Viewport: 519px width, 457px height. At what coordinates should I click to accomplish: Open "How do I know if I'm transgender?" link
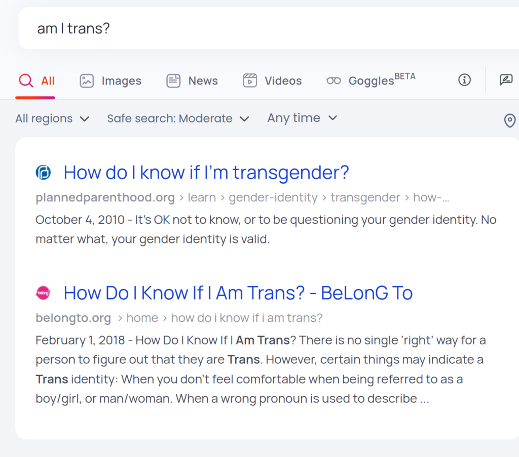click(x=206, y=173)
